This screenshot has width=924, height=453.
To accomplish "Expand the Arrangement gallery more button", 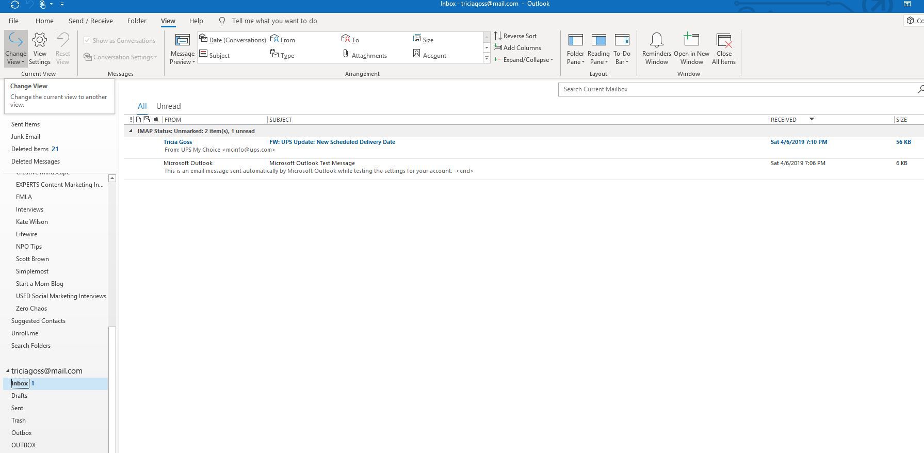I will [x=487, y=58].
